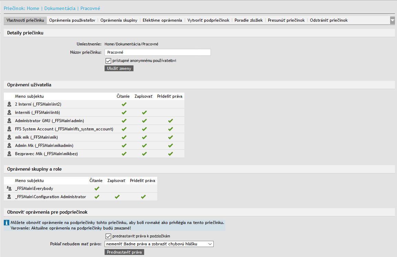Click Zapisovať checkmark for interní6 user
Image resolution: width=397 pixels, height=257 pixels.
144,113
